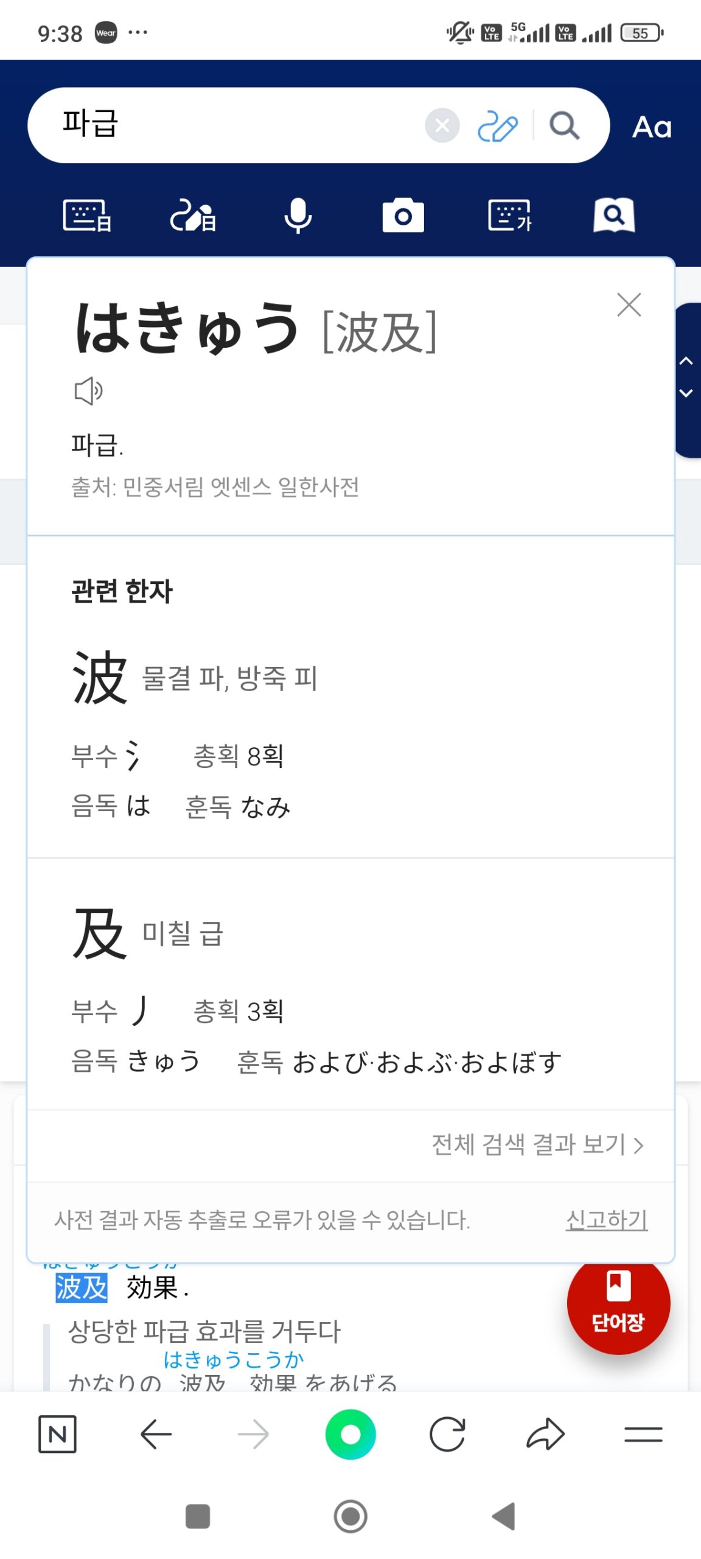
Task: Switch to the Korean keyboard input
Action: (x=509, y=216)
